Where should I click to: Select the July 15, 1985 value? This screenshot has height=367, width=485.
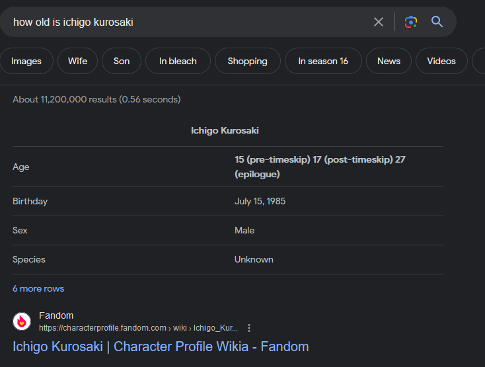point(260,201)
